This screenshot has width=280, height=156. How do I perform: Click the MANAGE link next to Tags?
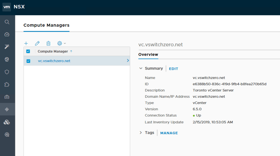tap(169, 133)
